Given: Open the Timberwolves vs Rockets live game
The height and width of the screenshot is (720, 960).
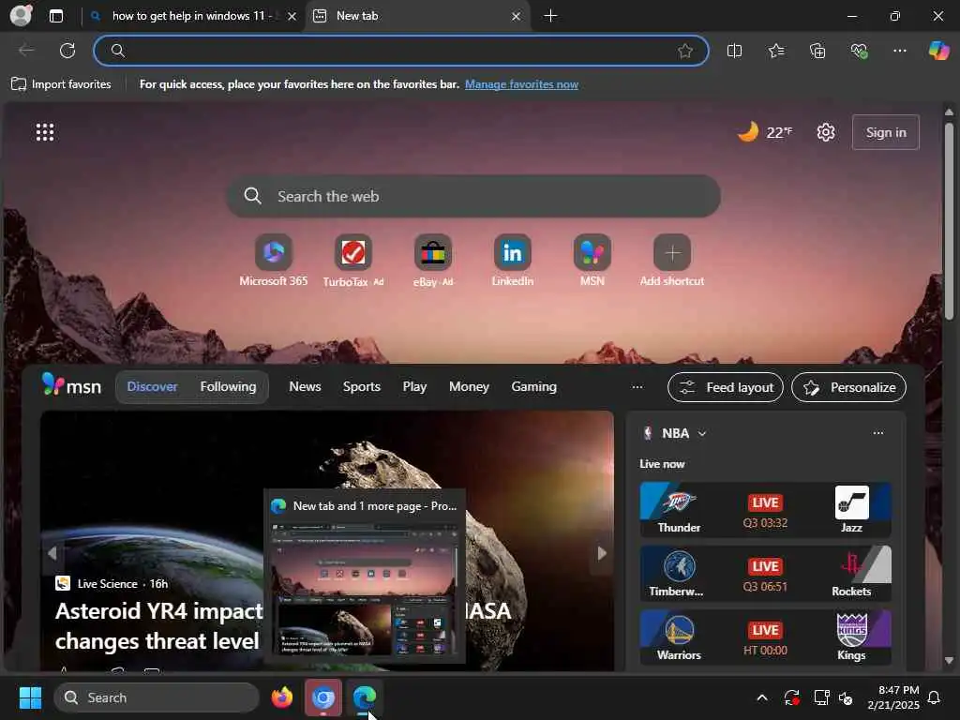Looking at the screenshot, I should [765, 574].
